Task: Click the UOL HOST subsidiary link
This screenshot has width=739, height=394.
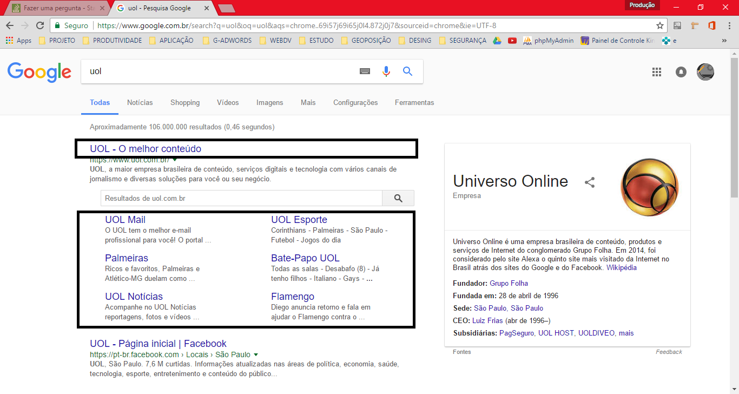Action: tap(556, 333)
